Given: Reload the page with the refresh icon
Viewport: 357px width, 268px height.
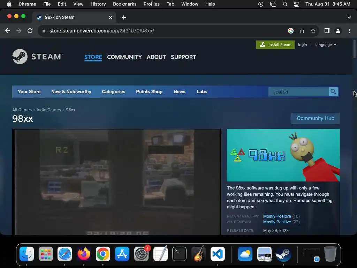Looking at the screenshot, I should (30, 31).
